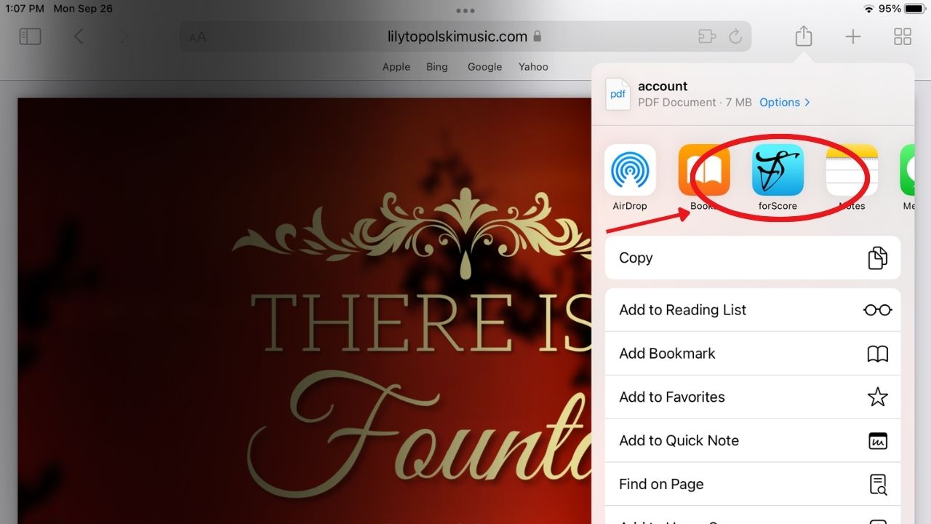The width and height of the screenshot is (931, 524).
Task: Open the Bing favorites link
Action: point(437,67)
